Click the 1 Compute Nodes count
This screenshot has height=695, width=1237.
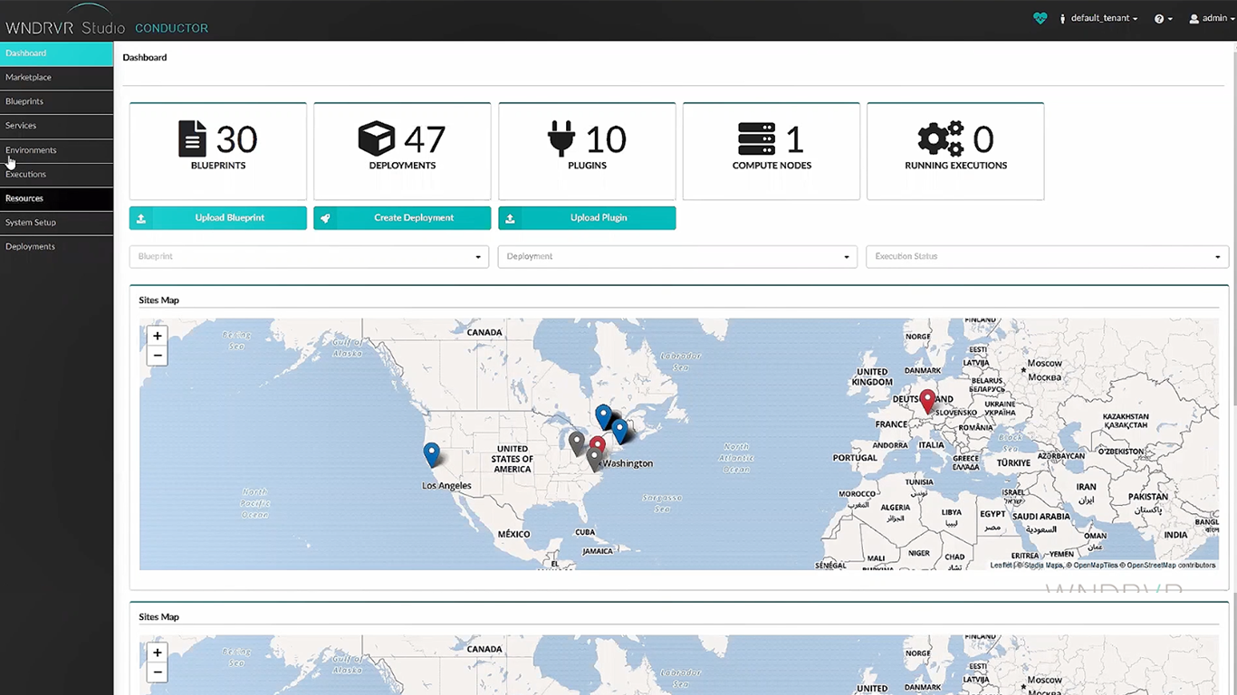(x=794, y=140)
